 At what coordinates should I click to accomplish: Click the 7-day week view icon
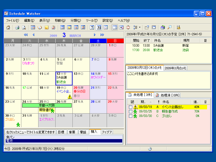(x=92, y=27)
